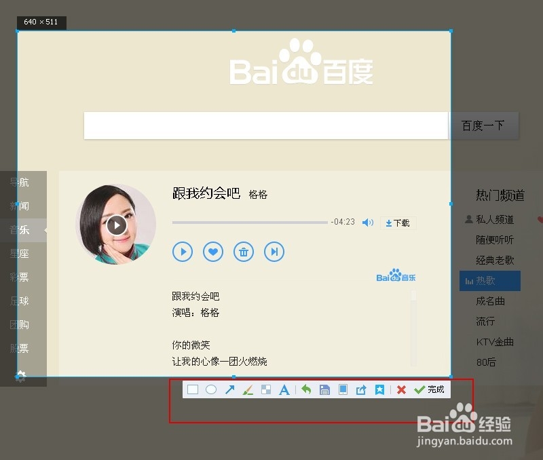Viewport: 543px width, 460px height.
Task: Select the ellipse annotation tool
Action: click(x=211, y=389)
